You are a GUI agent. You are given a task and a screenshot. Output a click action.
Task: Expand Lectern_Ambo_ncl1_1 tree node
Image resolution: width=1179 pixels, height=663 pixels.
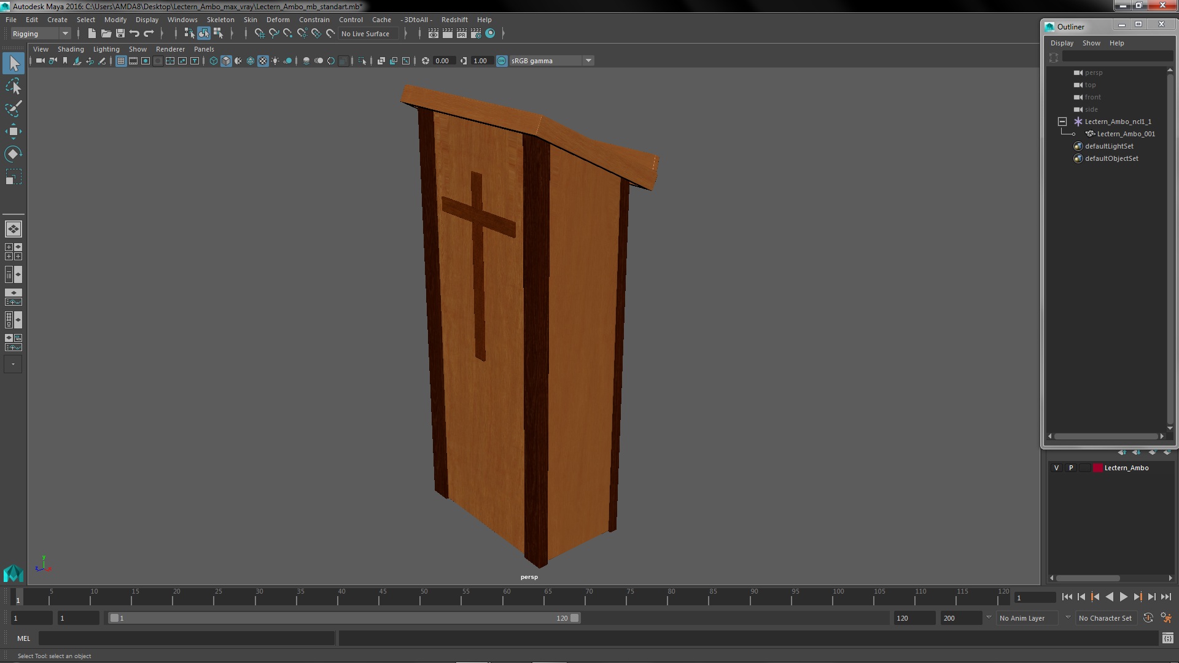pos(1062,120)
